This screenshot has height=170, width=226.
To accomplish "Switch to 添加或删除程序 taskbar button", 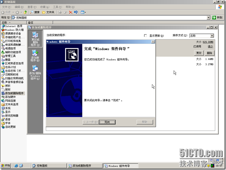I will click(85, 166).
